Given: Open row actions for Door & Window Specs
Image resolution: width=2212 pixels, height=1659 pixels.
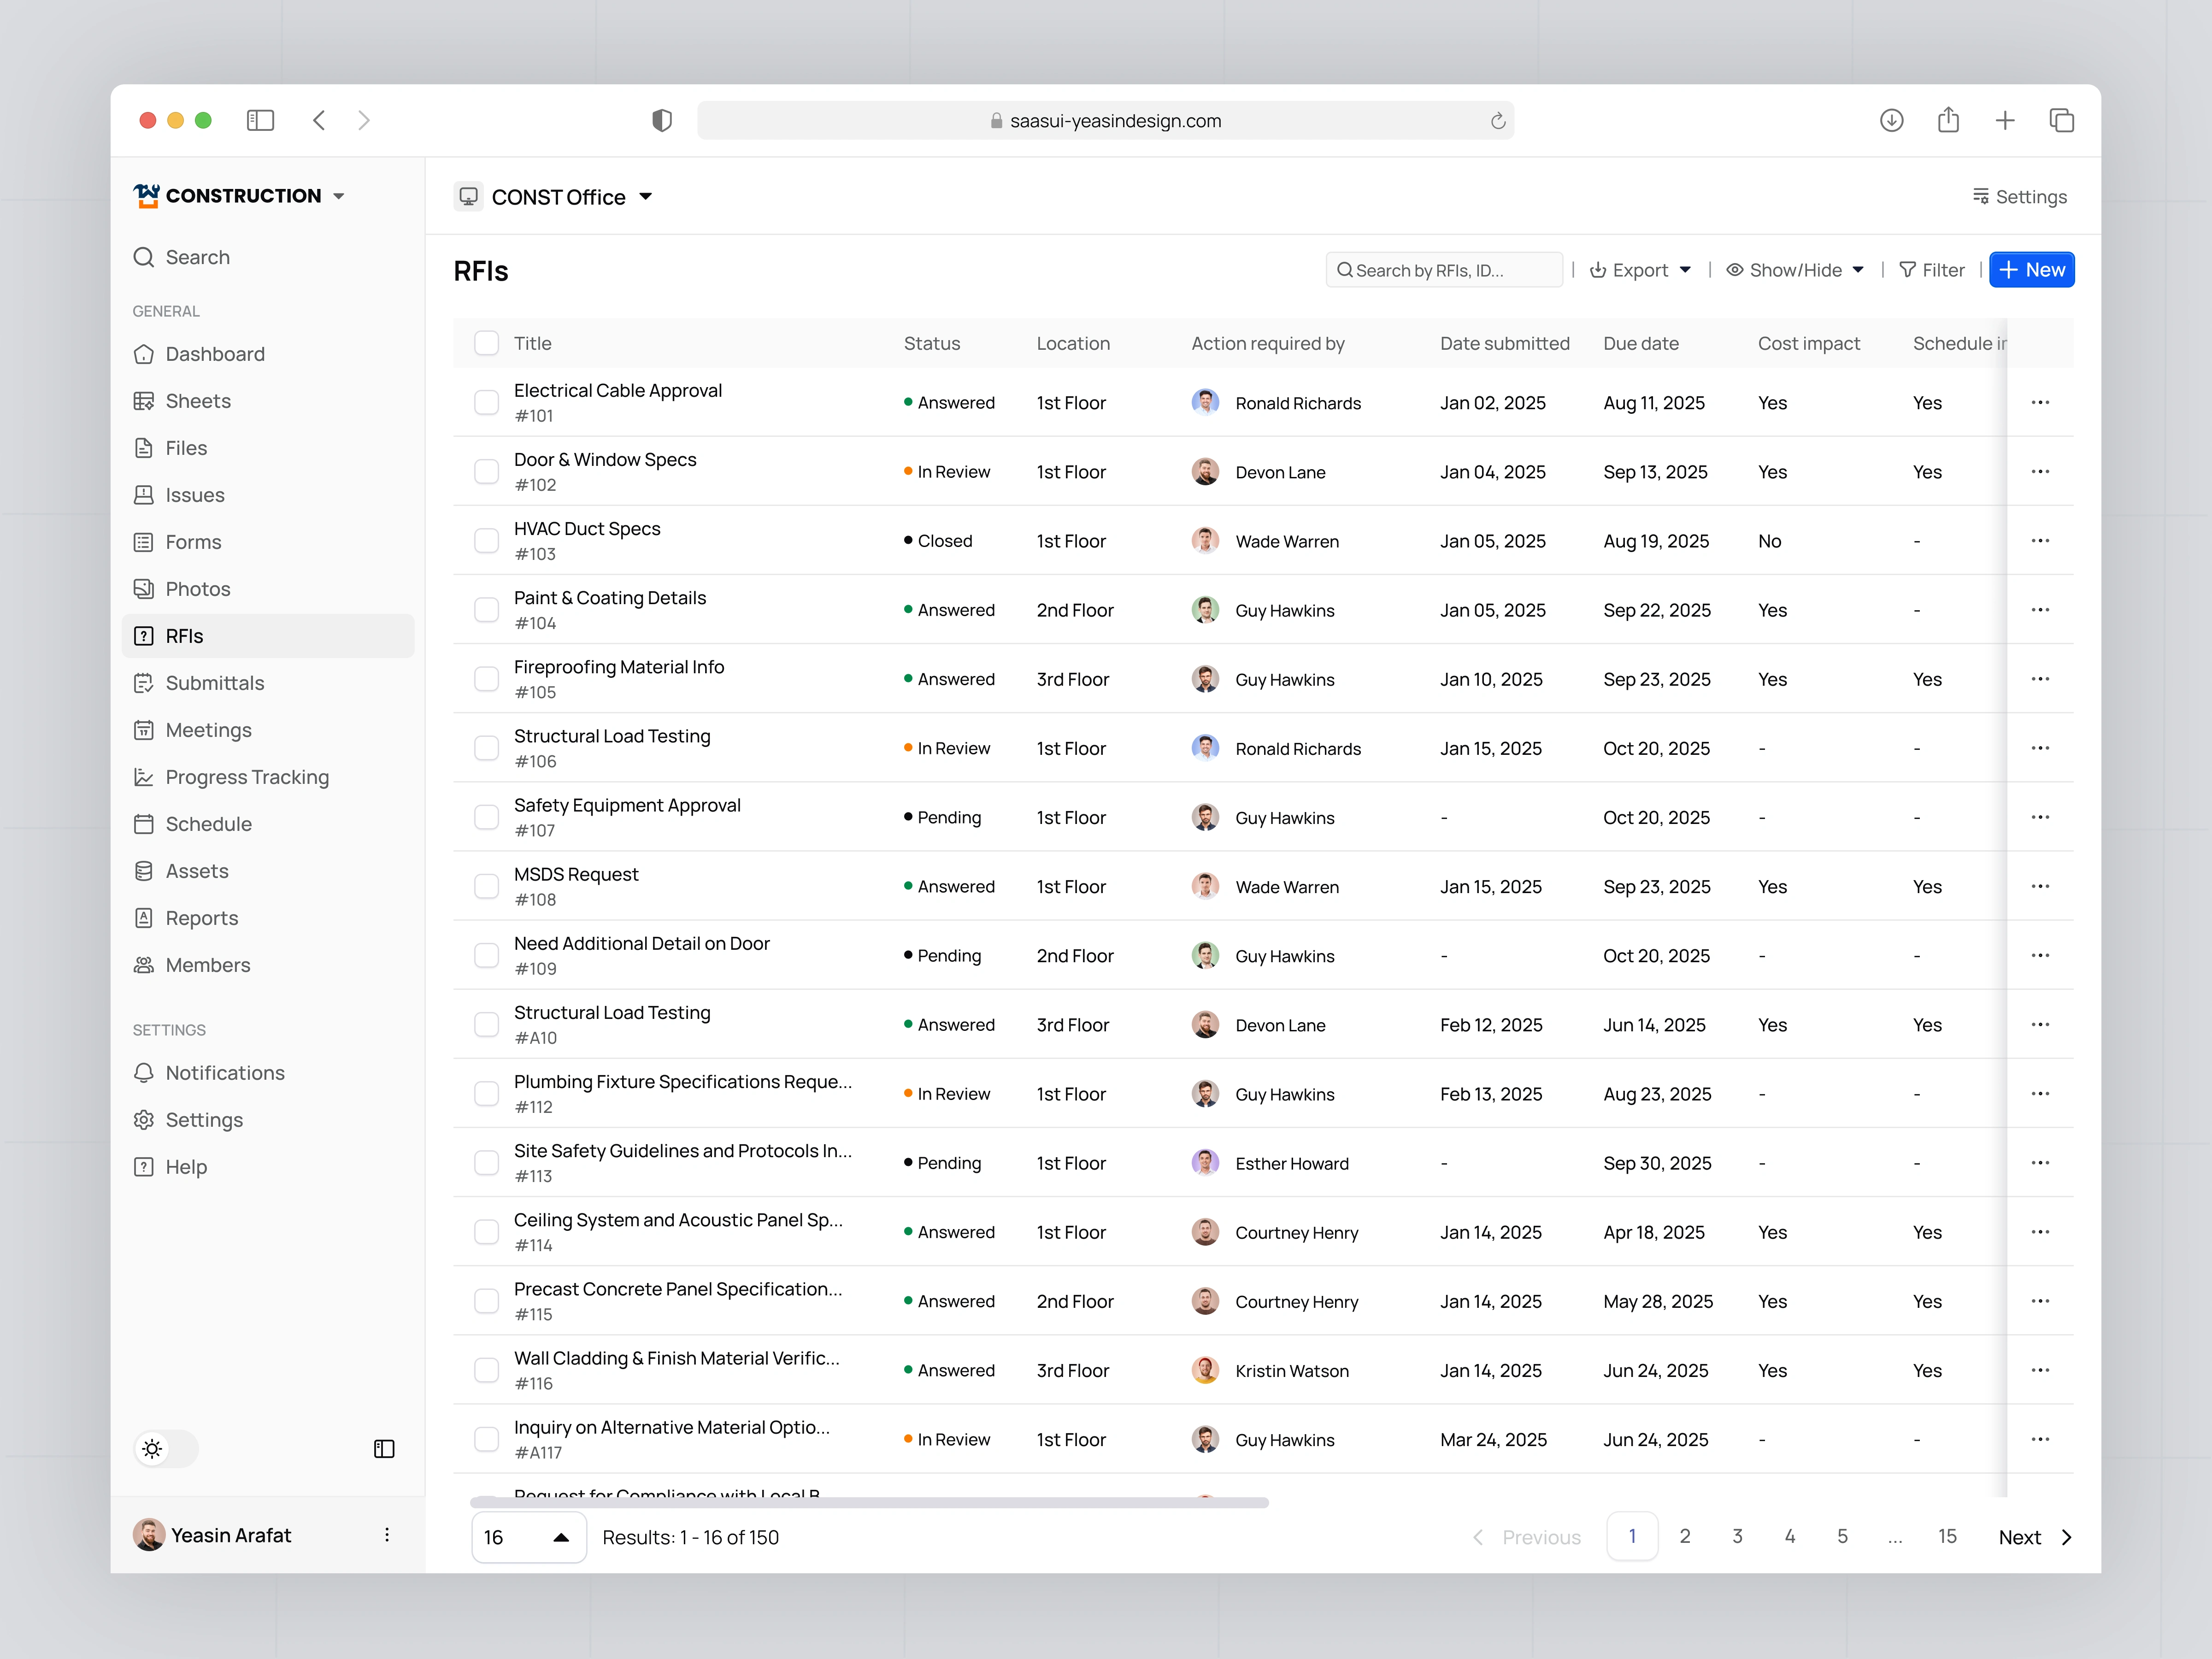Looking at the screenshot, I should point(2040,471).
